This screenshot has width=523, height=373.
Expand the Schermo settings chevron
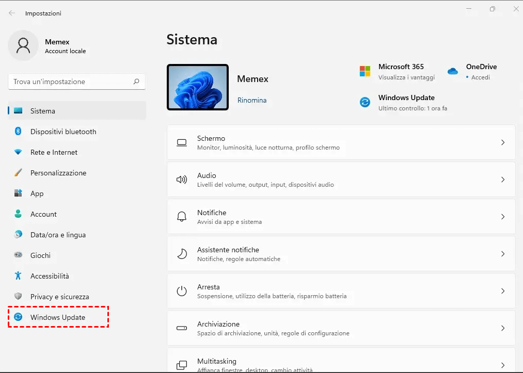[502, 142]
